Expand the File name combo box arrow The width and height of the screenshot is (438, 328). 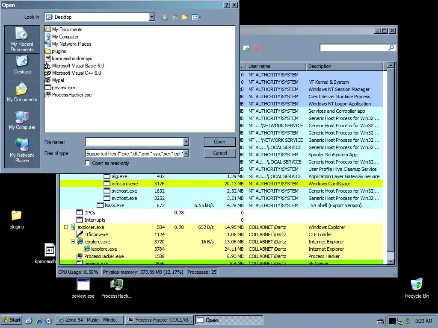click(x=186, y=142)
